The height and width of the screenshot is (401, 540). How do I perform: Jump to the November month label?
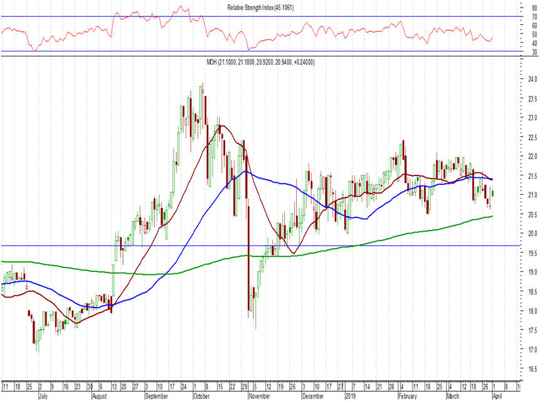click(259, 397)
